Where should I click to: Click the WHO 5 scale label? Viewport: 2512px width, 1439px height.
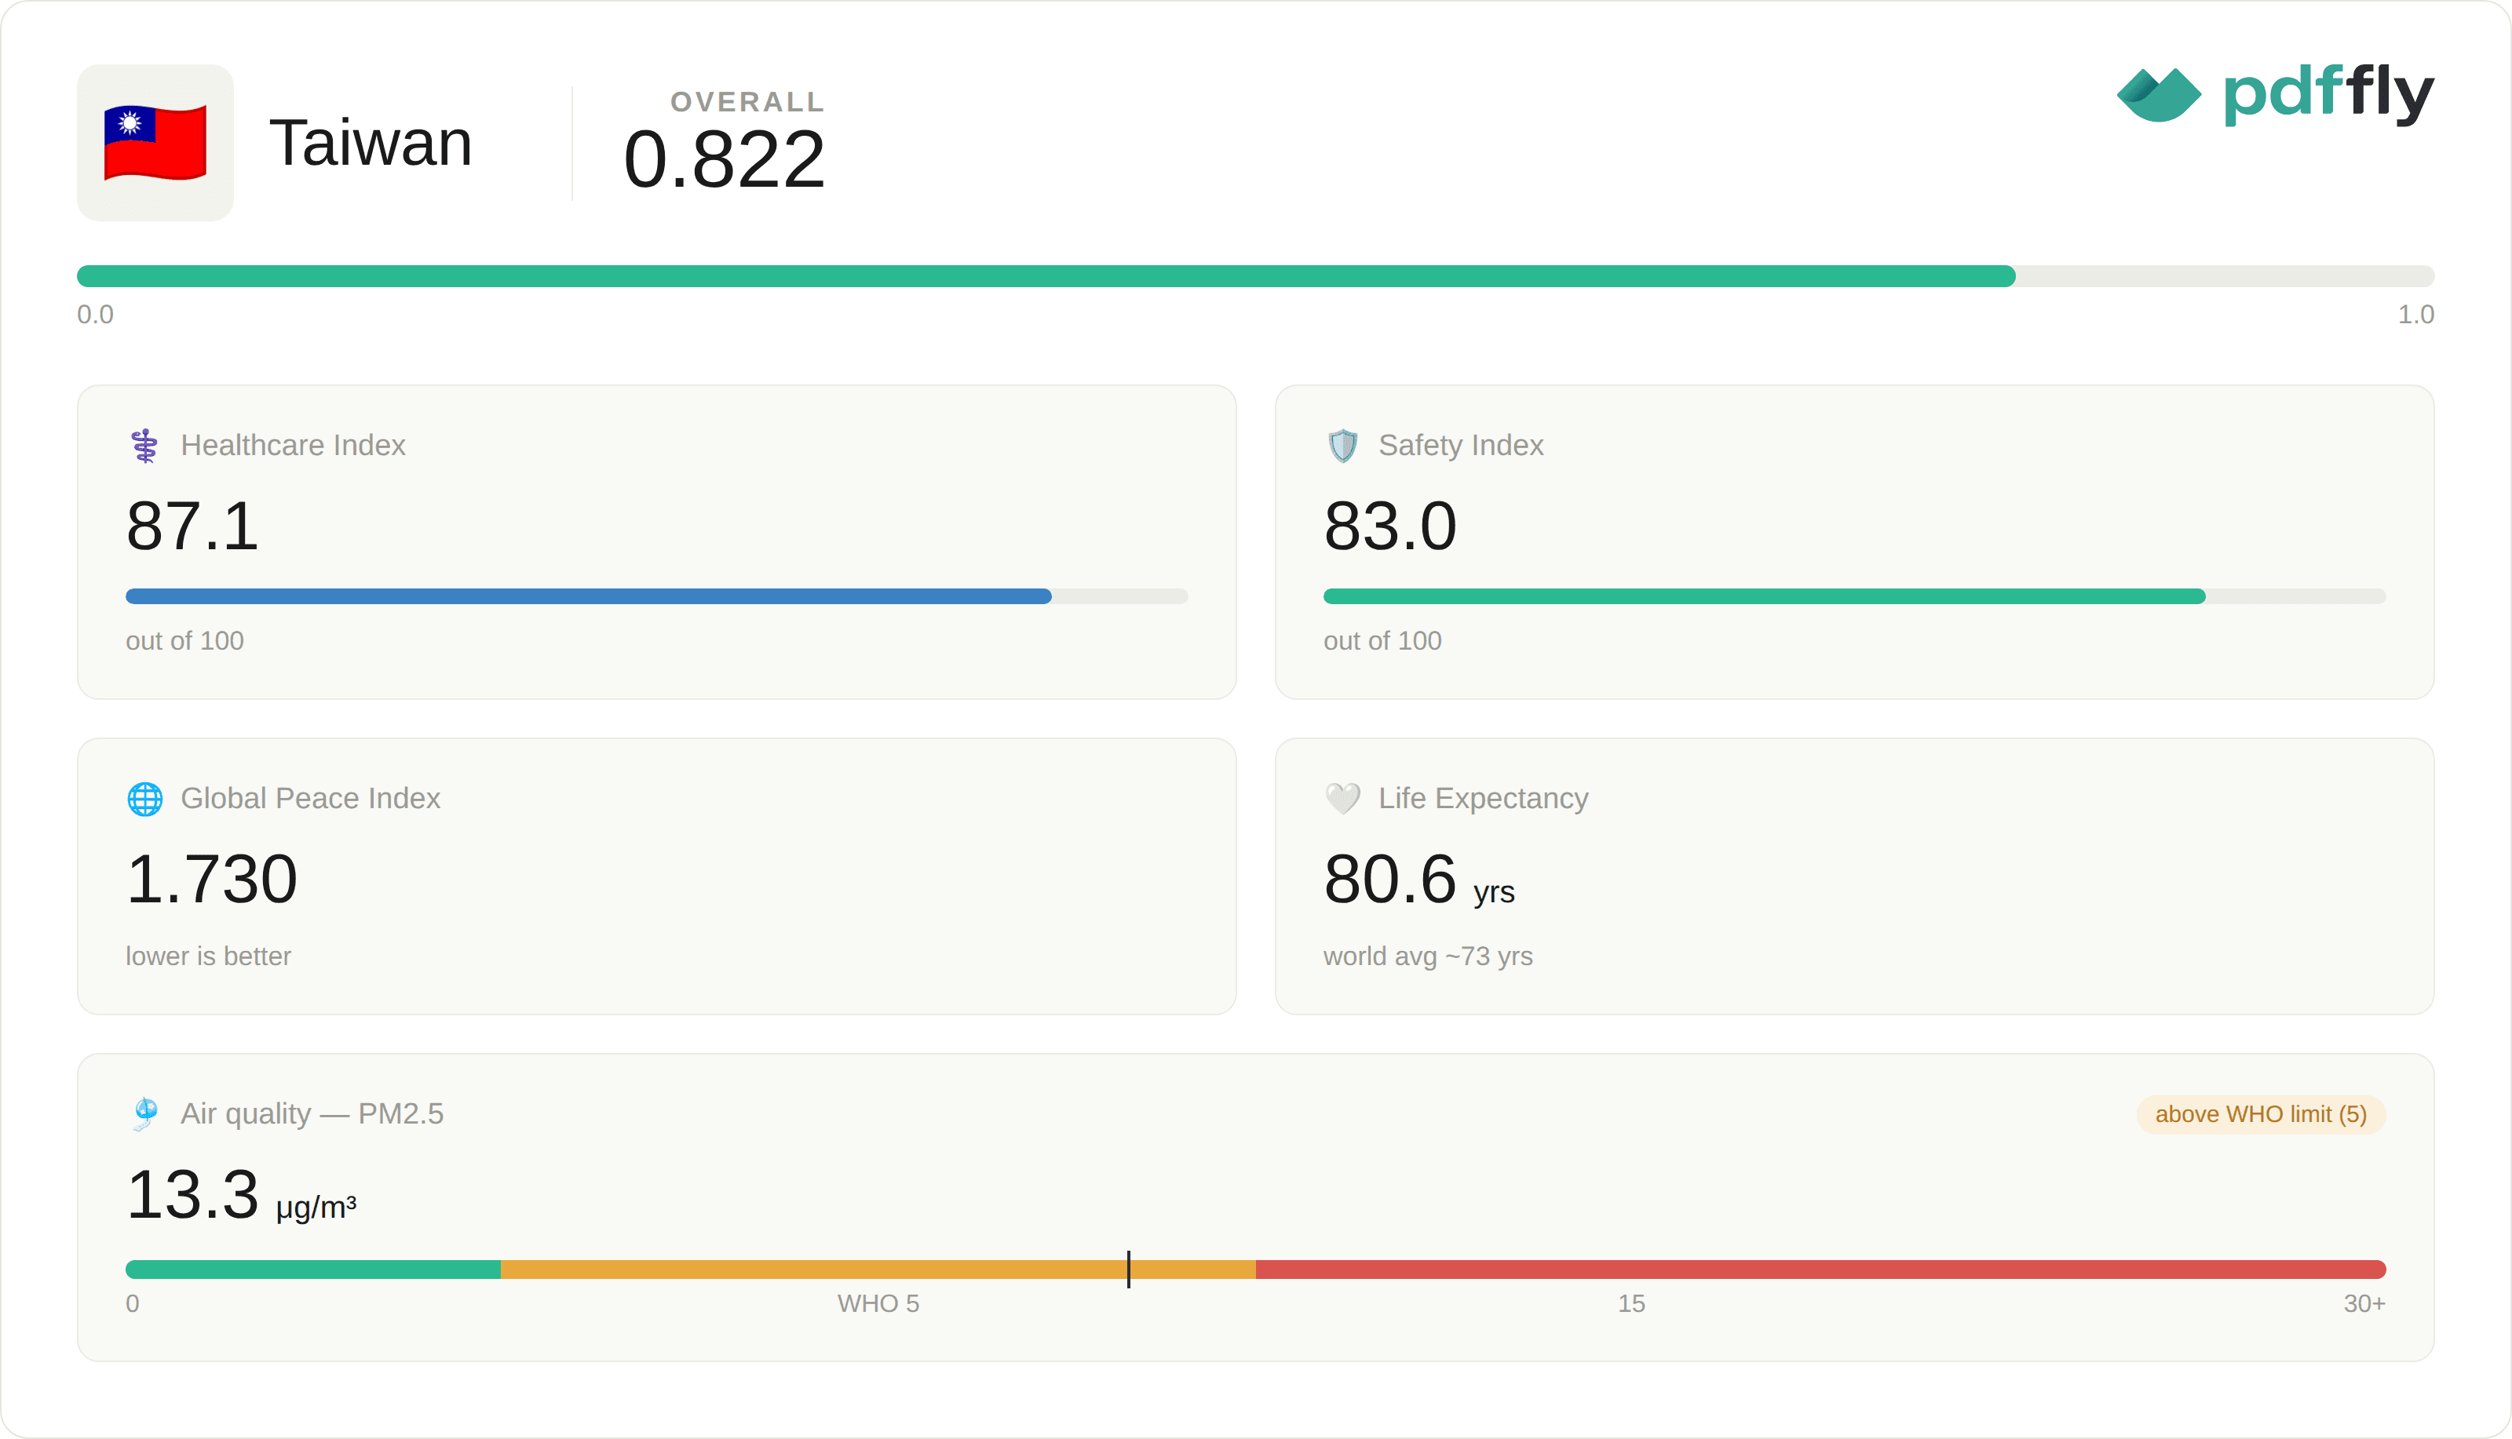[x=878, y=1303]
